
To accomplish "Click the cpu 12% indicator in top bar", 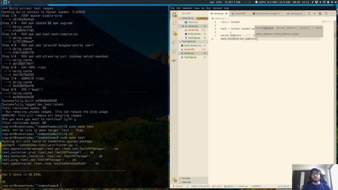I will (215, 2).
